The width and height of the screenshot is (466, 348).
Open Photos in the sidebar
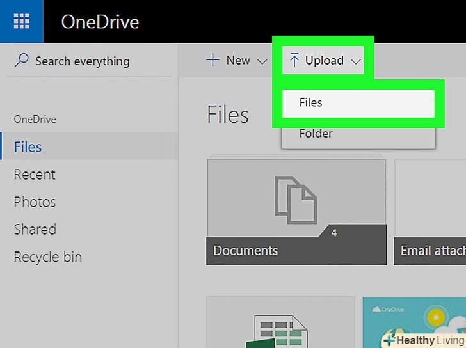point(35,202)
